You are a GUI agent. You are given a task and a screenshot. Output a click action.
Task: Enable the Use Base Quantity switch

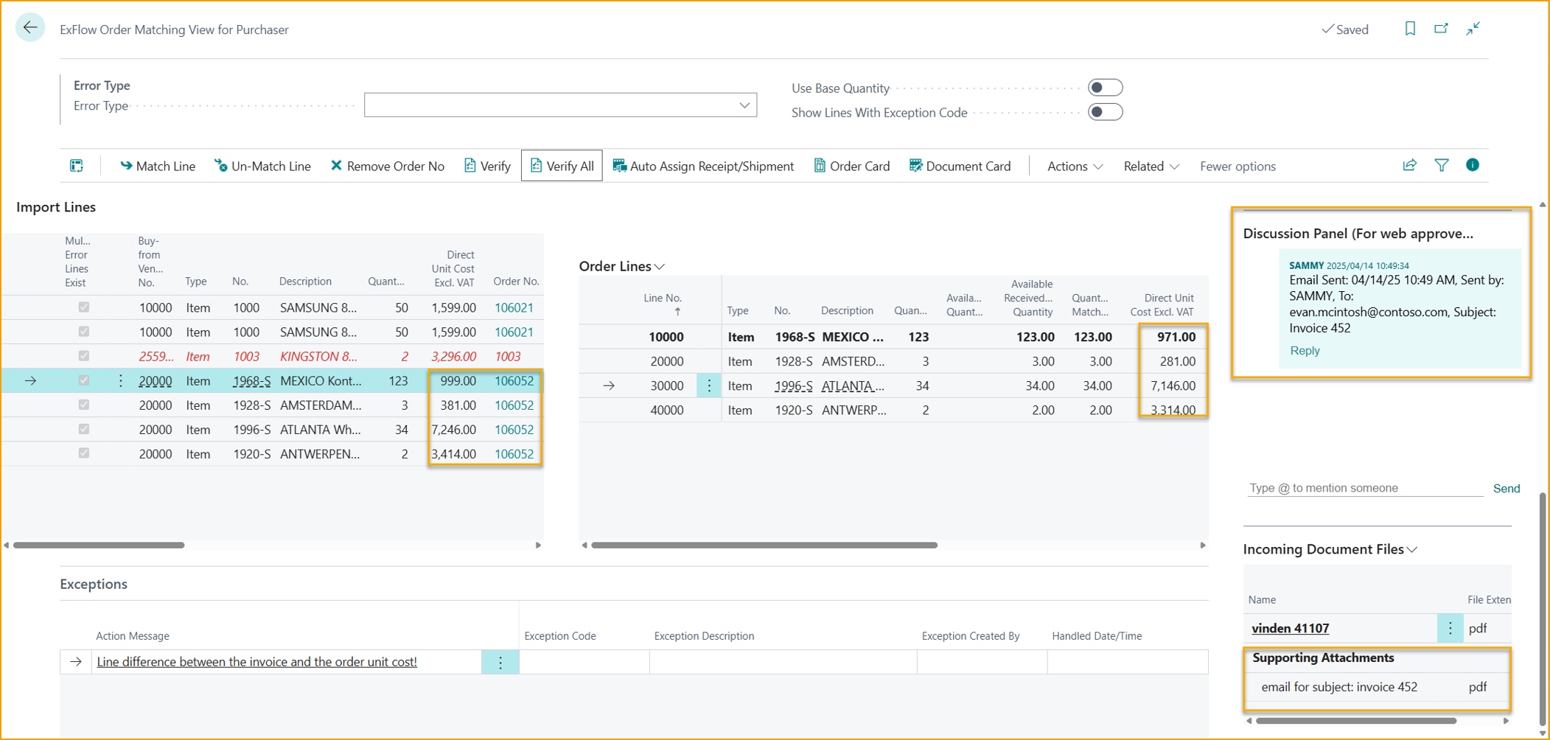coord(1105,88)
